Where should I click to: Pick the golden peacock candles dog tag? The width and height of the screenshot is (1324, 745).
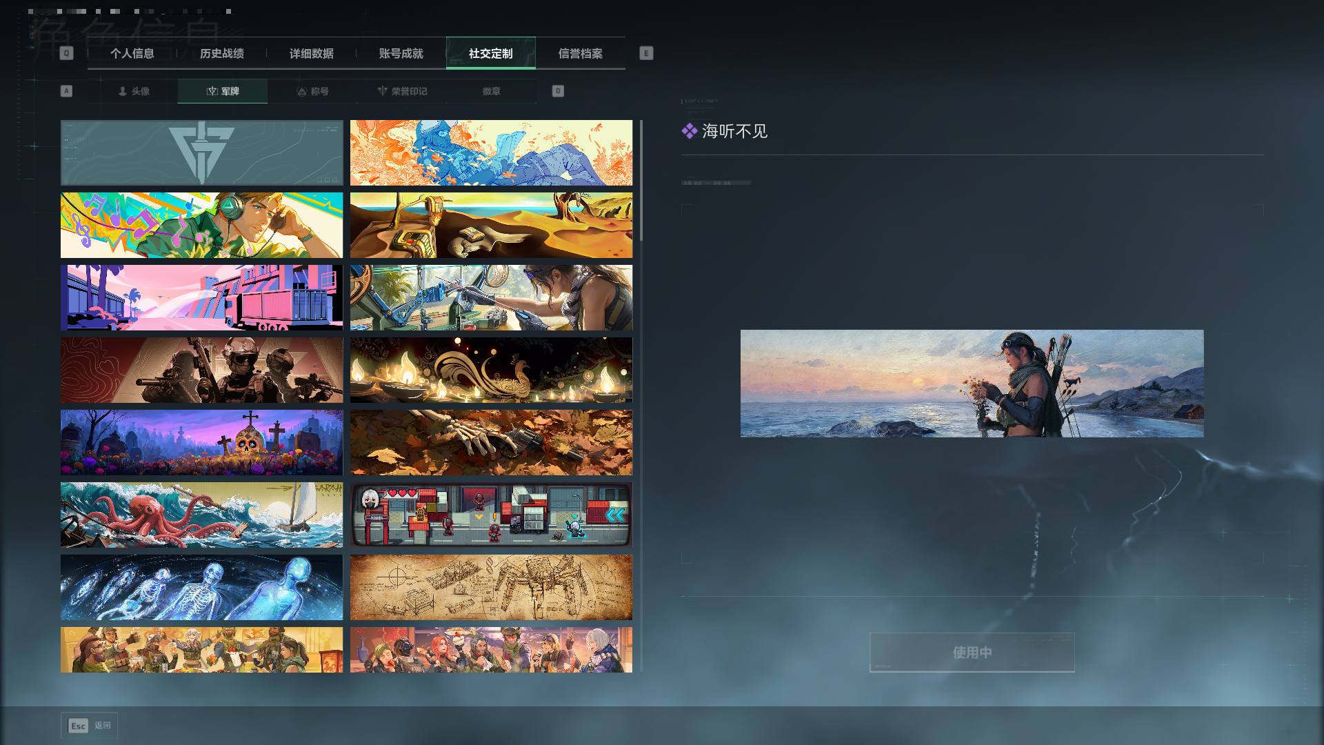click(x=491, y=370)
